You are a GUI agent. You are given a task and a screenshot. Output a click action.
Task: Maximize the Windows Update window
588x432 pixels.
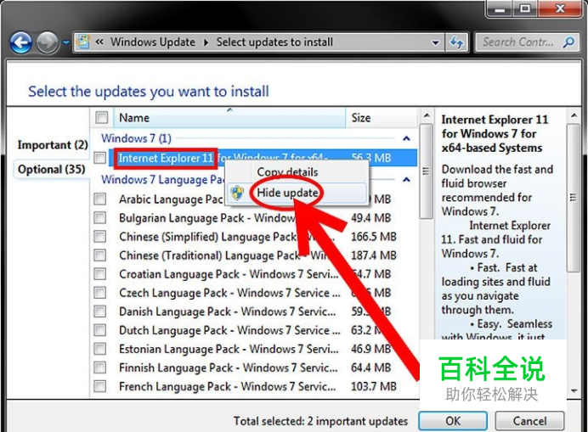524,8
